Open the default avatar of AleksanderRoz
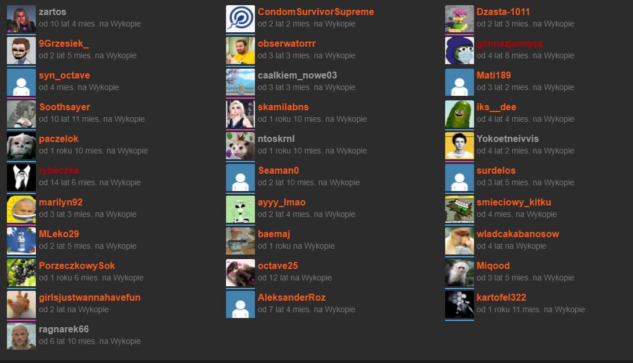 click(x=240, y=305)
